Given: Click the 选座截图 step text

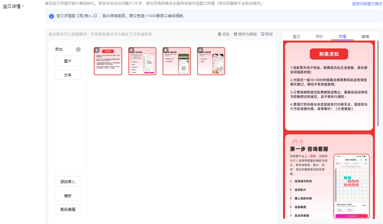Looking at the screenshot, I should click(300, 207).
